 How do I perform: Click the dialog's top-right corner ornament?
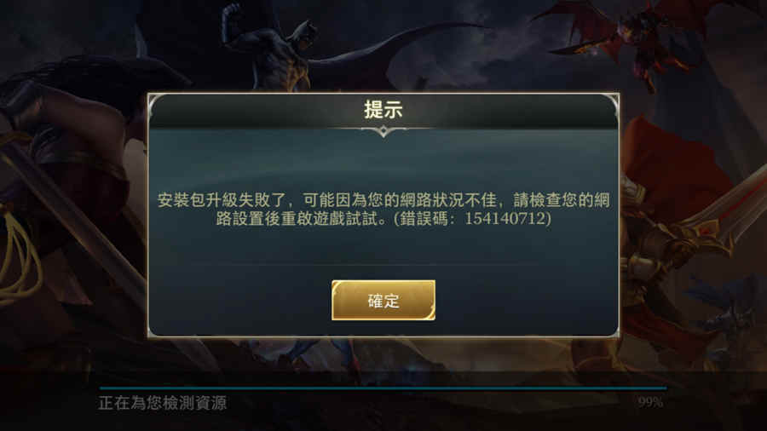point(609,105)
